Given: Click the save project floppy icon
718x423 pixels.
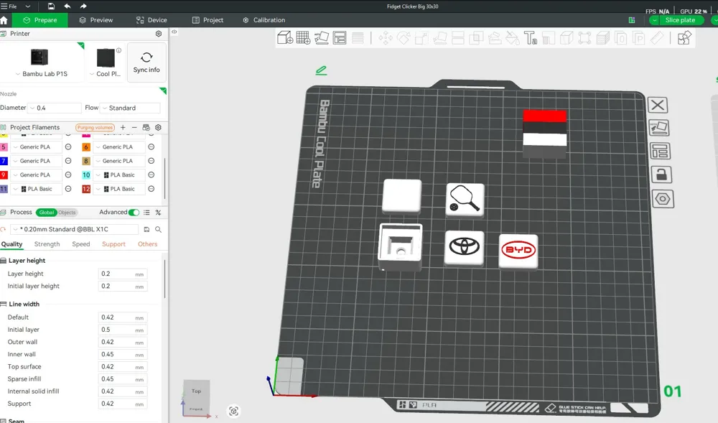Looking at the screenshot, I should click(51, 6).
